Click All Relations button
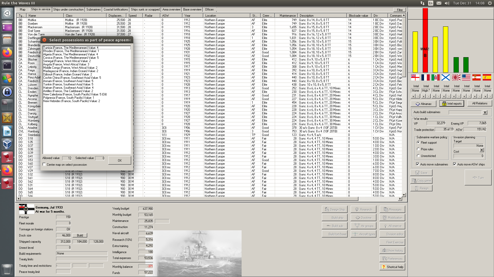Image resolution: width=494 pixels, height=277 pixels. [x=480, y=103]
